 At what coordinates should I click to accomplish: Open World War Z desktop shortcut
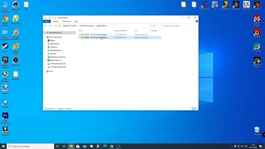click(x=205, y=5)
